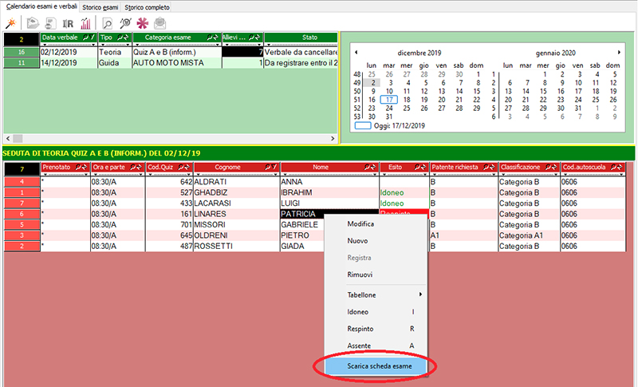The width and height of the screenshot is (638, 387).
Task: Switch to Storico esami tab
Action: (101, 6)
